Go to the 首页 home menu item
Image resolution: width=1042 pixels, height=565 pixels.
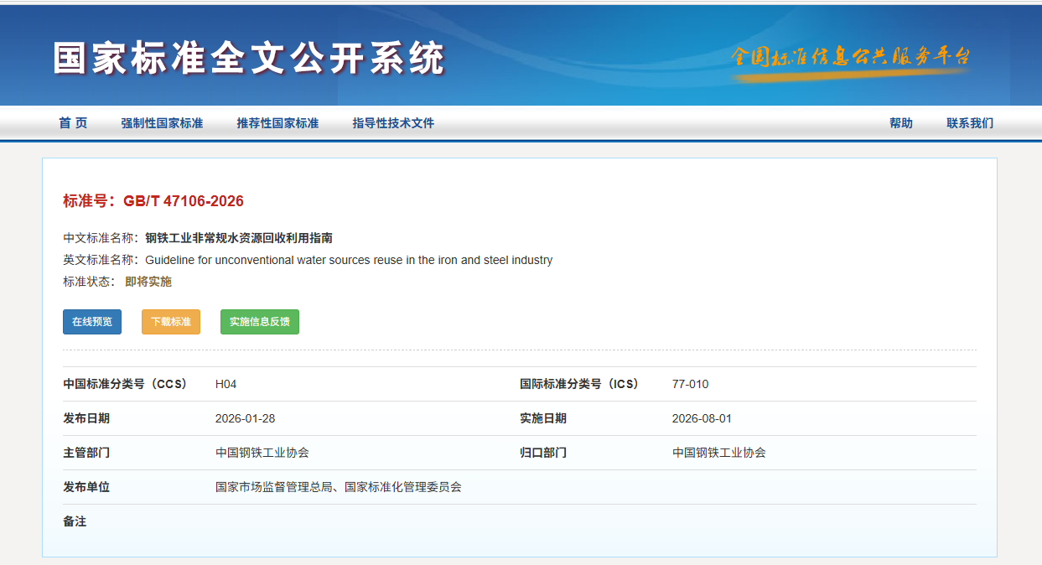point(72,122)
